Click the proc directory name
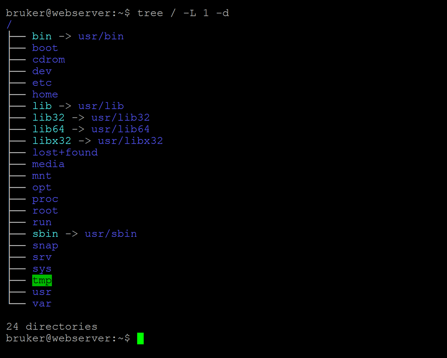447x358 pixels. (45, 199)
